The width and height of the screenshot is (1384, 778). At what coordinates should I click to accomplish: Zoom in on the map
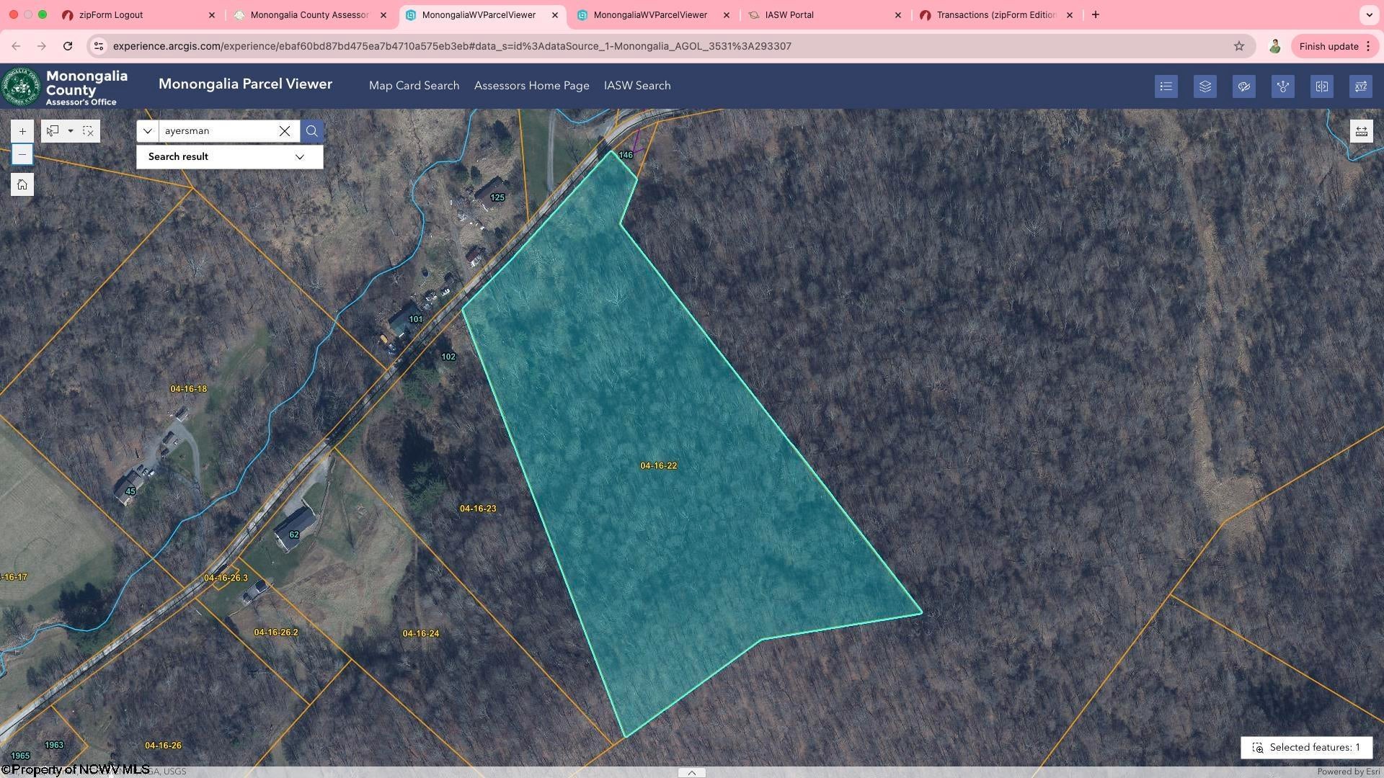[22, 131]
